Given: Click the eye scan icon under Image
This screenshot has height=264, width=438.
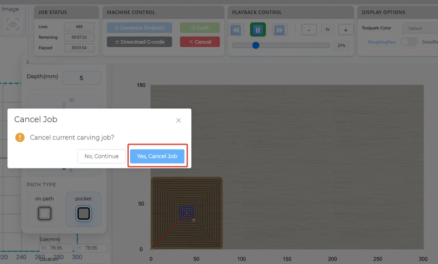Looking at the screenshot, I should click(x=13, y=24).
